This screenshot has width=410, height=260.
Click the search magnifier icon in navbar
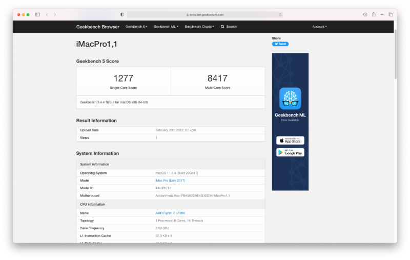(222, 27)
